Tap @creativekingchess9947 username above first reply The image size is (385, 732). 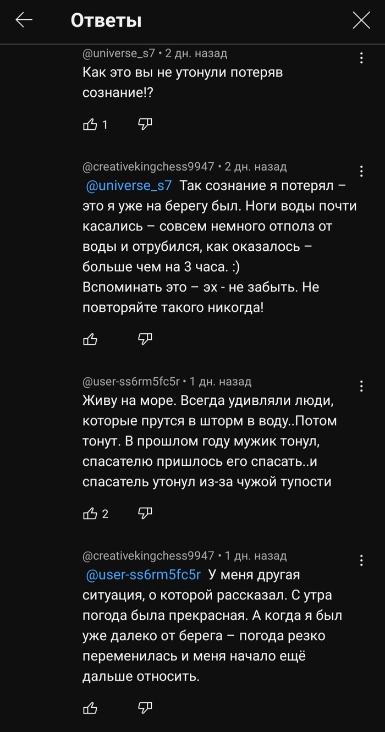[x=148, y=167]
